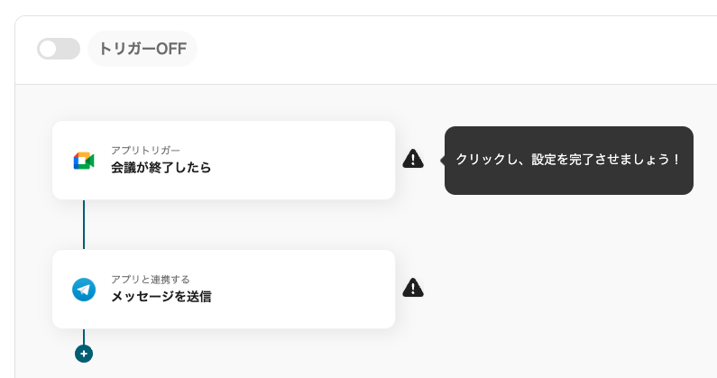Click warning icon beside the Google Meet trigger
Viewport: 717px width, 378px height.
[413, 159]
